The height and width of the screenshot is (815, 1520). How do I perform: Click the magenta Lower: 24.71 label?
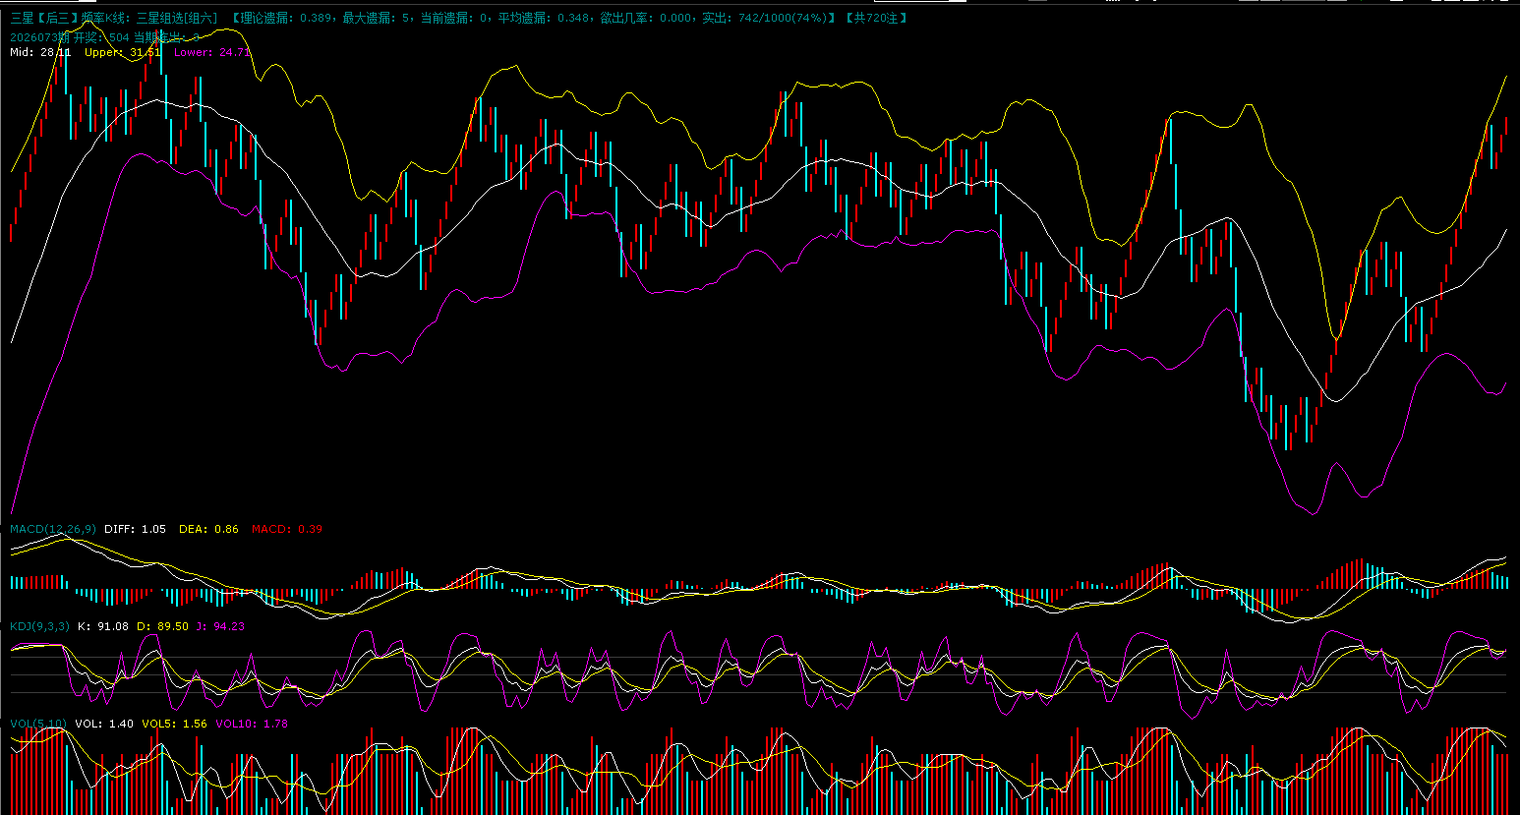(211, 52)
